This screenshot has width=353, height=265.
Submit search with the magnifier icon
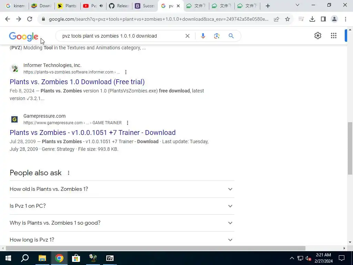[x=231, y=36]
